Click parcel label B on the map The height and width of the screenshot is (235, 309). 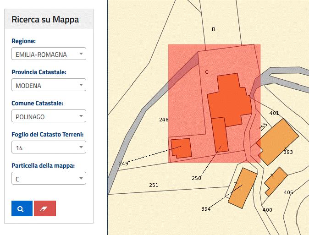click(x=214, y=29)
